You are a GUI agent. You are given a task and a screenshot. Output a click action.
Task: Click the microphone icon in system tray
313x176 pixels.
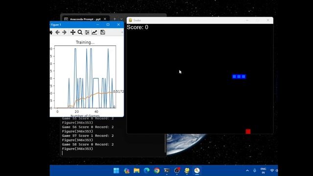click(x=255, y=171)
